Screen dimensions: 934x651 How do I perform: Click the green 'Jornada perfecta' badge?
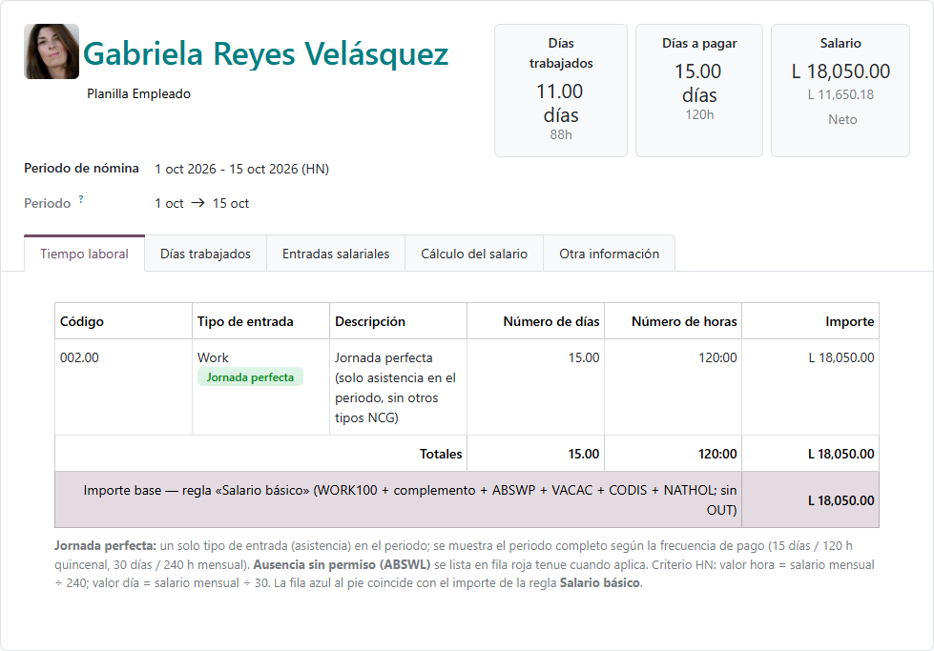tap(250, 377)
